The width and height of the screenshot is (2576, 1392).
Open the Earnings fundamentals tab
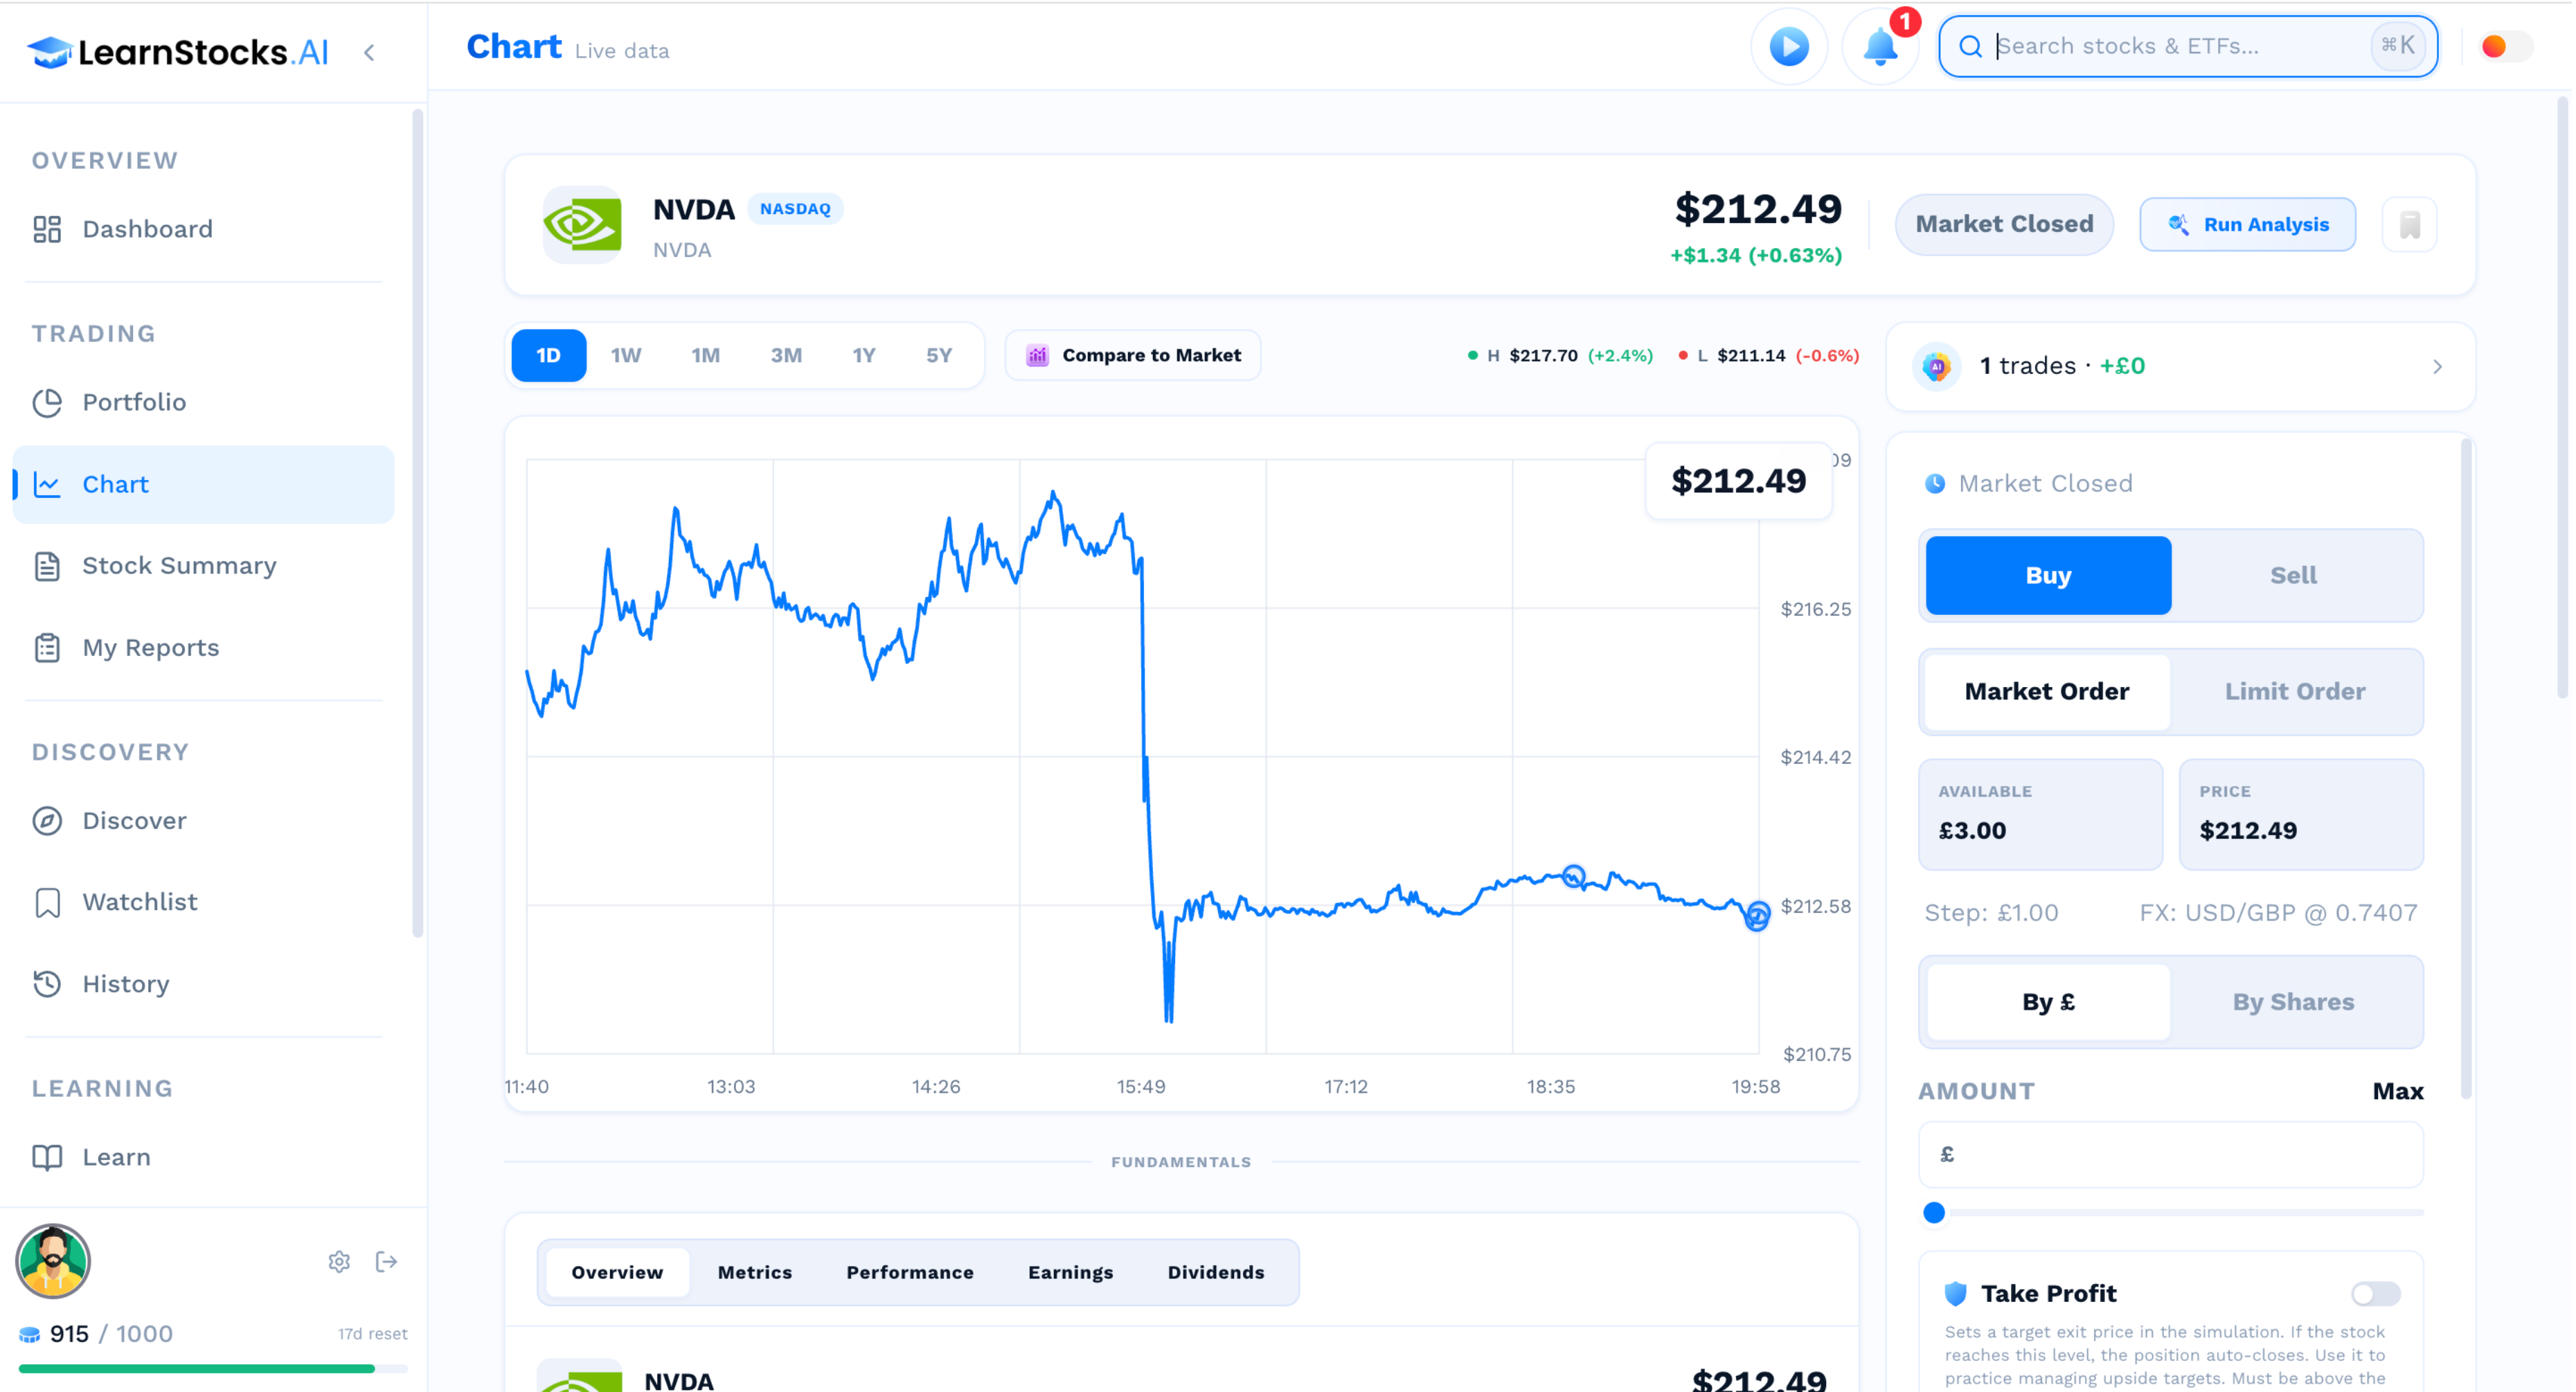(x=1070, y=1272)
